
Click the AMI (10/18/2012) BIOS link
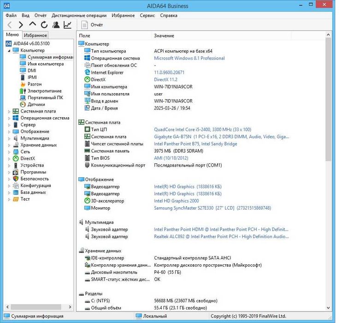click(171, 158)
